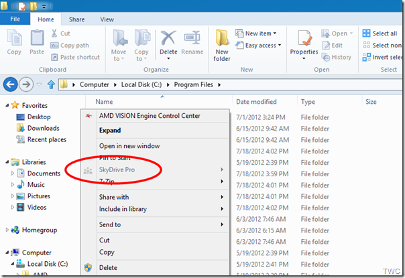Open Include in library submenu
The image size is (405, 278).
pos(155,209)
